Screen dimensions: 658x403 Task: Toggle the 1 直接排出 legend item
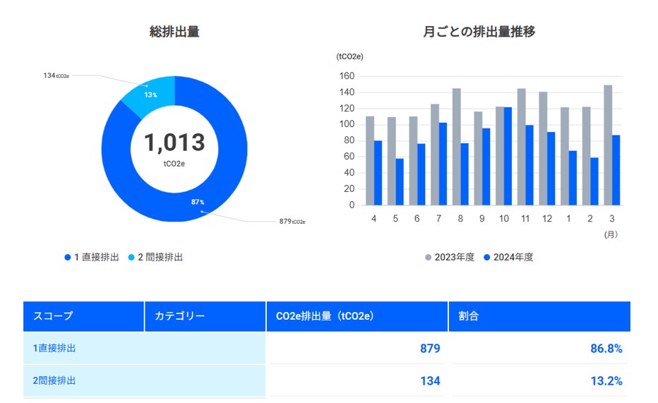point(92,258)
